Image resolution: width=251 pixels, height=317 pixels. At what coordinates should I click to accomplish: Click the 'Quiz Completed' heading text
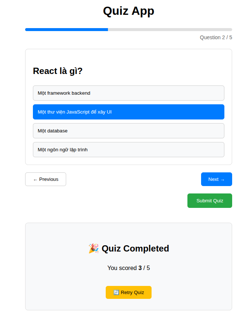click(x=135, y=248)
